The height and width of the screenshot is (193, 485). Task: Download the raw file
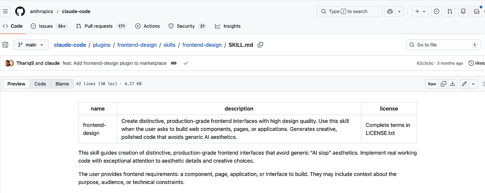452,84
